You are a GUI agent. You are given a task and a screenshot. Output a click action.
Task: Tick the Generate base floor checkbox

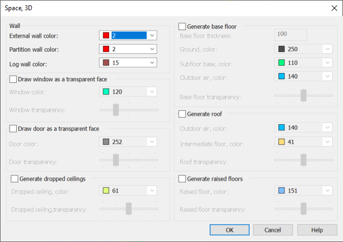click(182, 26)
